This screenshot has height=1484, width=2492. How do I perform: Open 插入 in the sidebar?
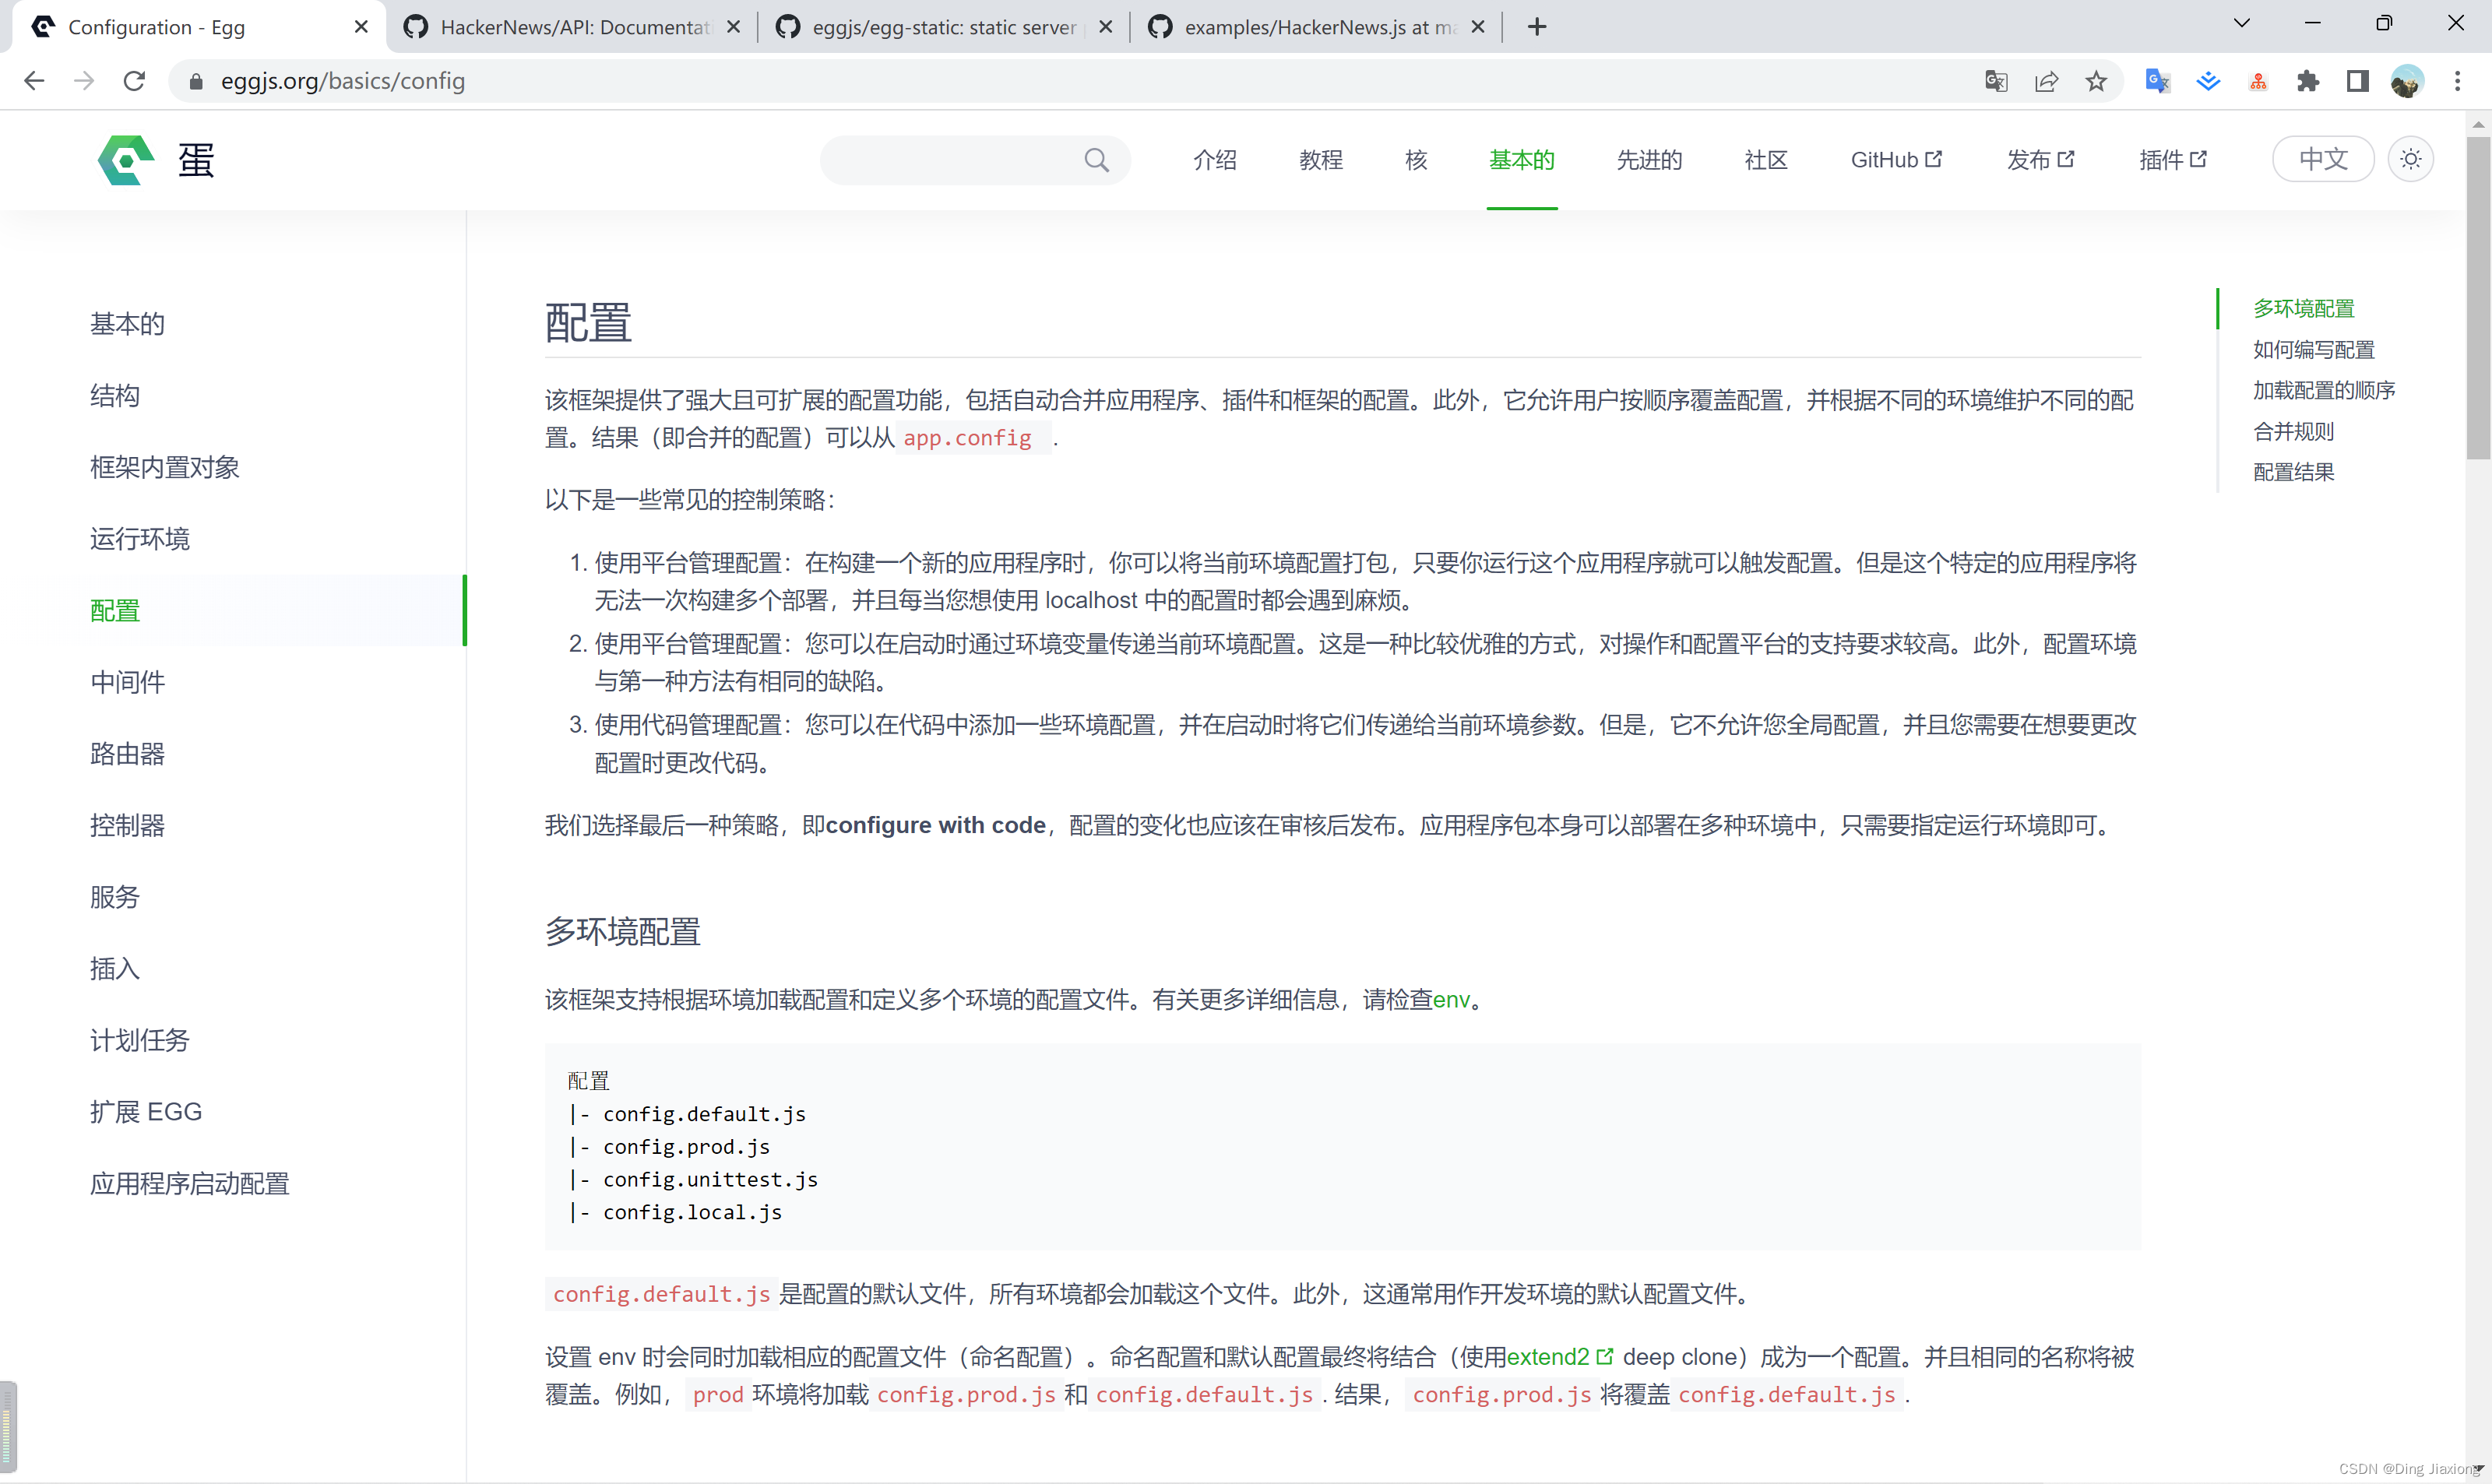pos(115,968)
